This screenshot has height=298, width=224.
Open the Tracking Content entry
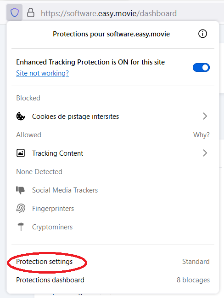pyautogui.click(x=113, y=153)
